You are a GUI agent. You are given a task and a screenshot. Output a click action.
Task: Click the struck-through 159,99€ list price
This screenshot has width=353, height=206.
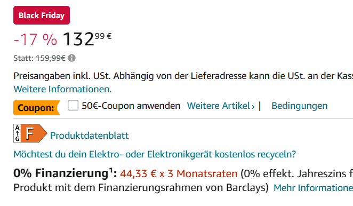(x=51, y=58)
